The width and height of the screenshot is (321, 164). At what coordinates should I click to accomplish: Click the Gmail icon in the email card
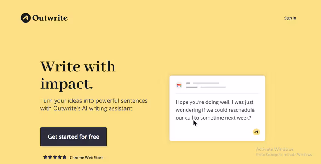point(179,85)
